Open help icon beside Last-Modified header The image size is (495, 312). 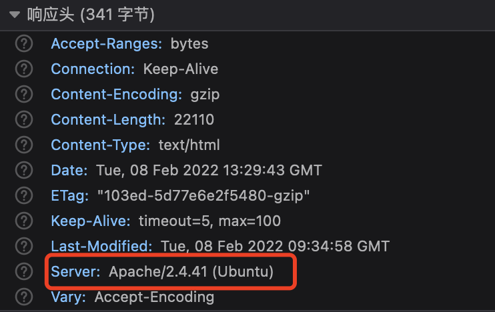coord(24,246)
